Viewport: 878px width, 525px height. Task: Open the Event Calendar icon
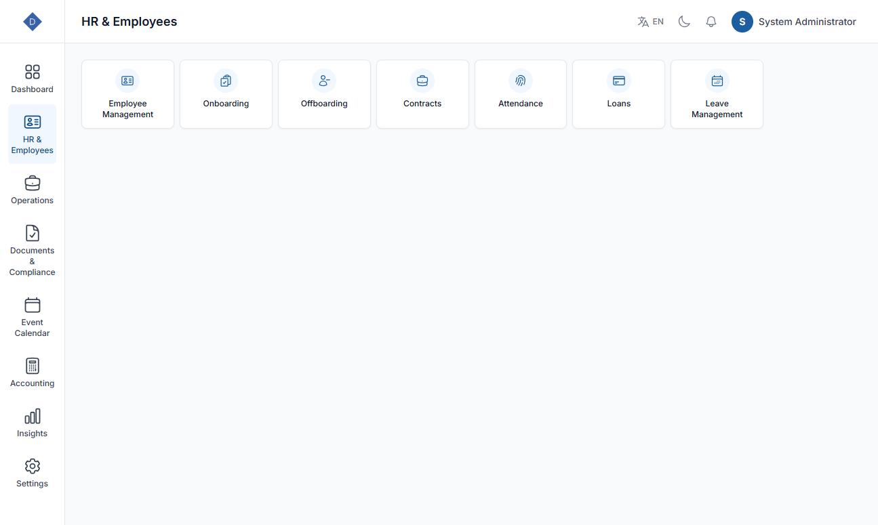[33, 305]
